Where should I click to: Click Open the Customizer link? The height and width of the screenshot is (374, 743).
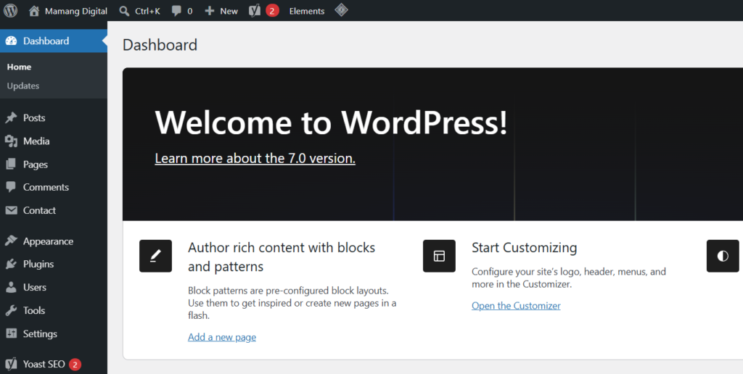click(516, 306)
